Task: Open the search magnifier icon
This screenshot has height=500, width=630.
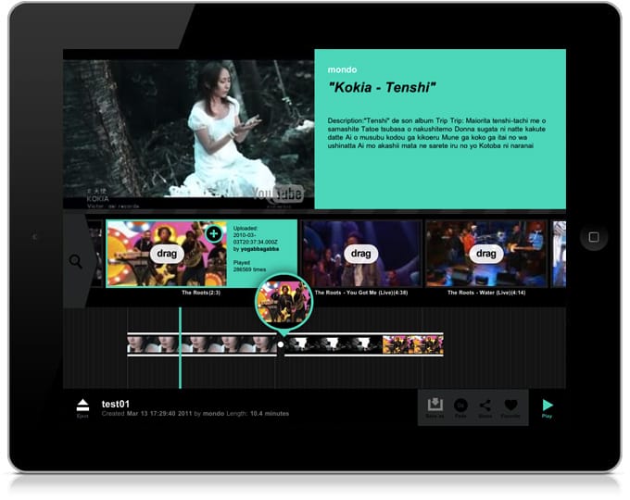Action: (x=76, y=261)
